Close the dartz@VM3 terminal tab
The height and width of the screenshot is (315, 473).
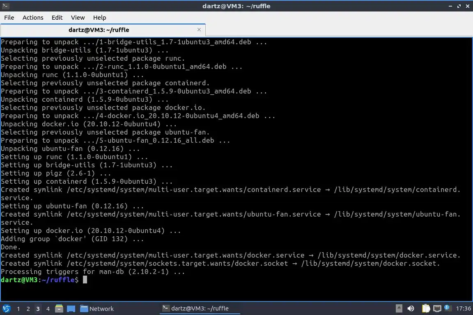coord(199,30)
